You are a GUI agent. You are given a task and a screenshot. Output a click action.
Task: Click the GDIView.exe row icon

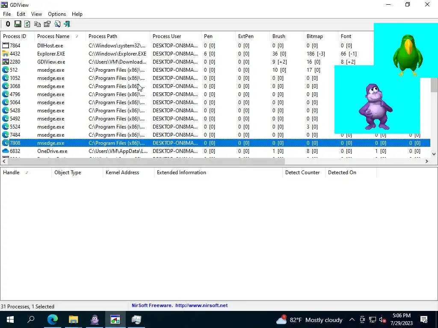coord(5,61)
